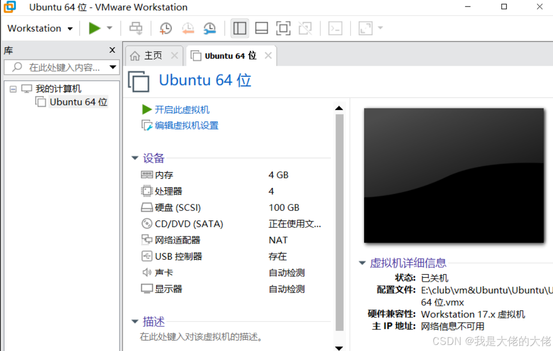The width and height of the screenshot is (553, 351).
Task: Maximize the VMware Workstation window
Action: click(x=504, y=7)
